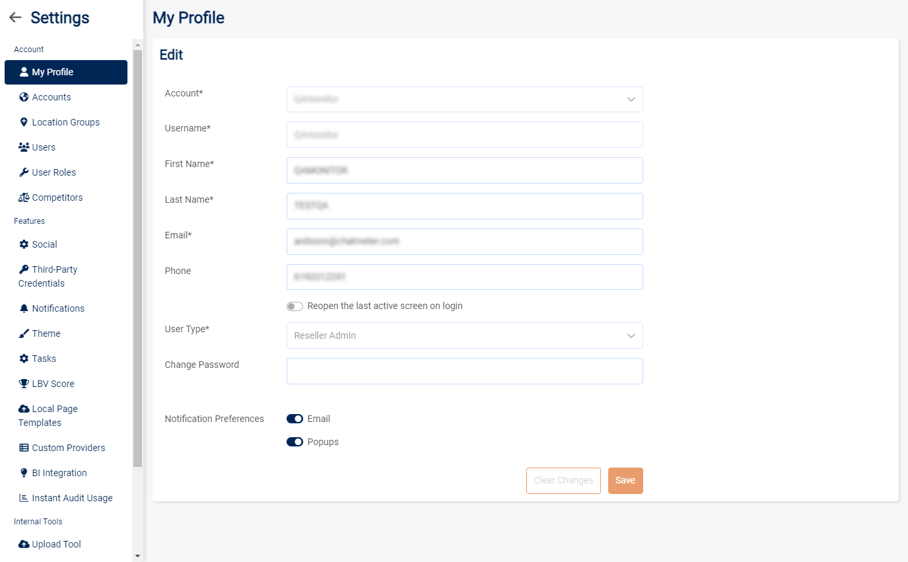The width and height of the screenshot is (908, 562).
Task: Click the sidebar scroll down arrow
Action: pyautogui.click(x=137, y=556)
